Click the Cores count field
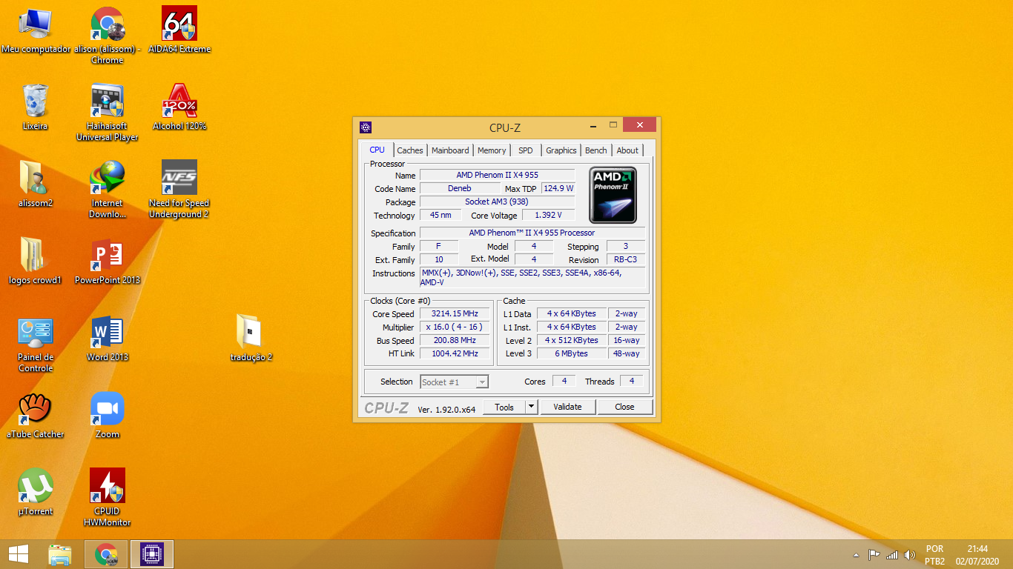Viewport: 1013px width, 569px height. click(x=564, y=382)
